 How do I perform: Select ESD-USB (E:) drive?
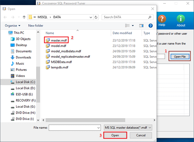pos(22,94)
